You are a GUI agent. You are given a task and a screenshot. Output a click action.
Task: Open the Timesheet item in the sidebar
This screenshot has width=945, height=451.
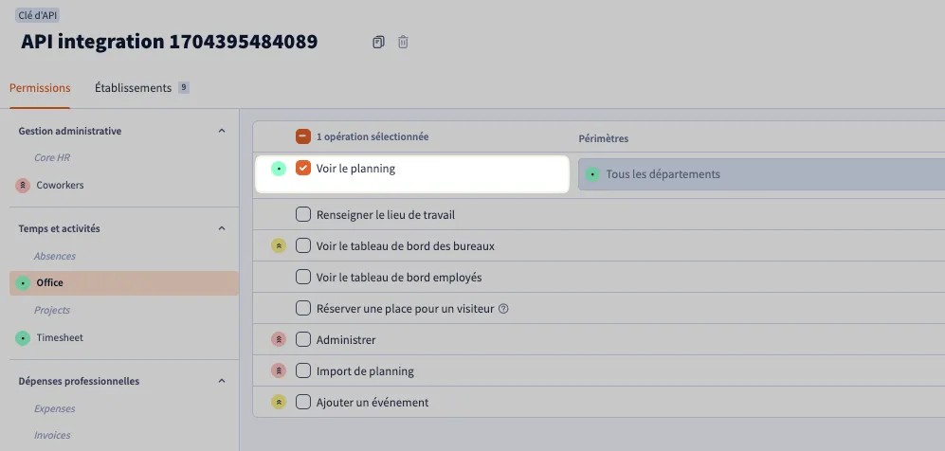(60, 338)
